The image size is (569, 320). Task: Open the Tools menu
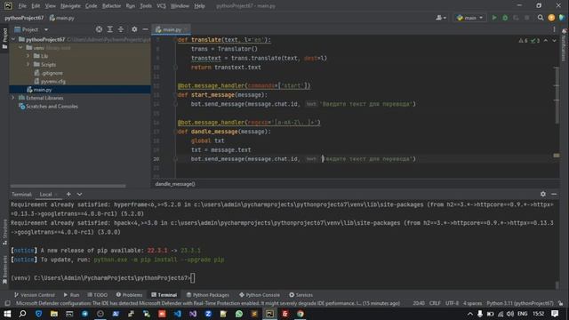coord(146,6)
